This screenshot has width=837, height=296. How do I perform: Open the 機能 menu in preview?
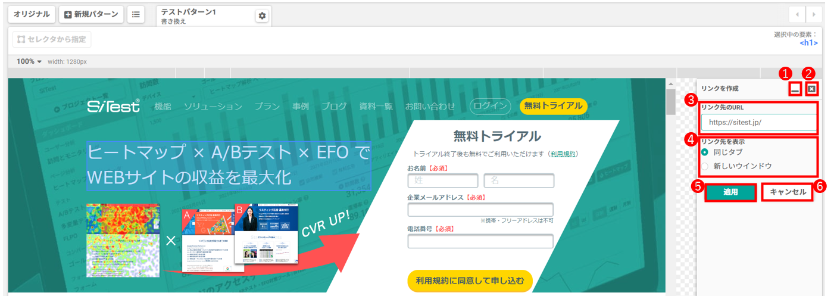[x=163, y=106]
